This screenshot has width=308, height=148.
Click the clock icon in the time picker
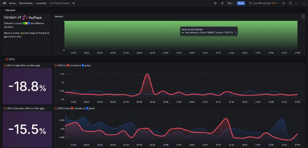point(251,3)
